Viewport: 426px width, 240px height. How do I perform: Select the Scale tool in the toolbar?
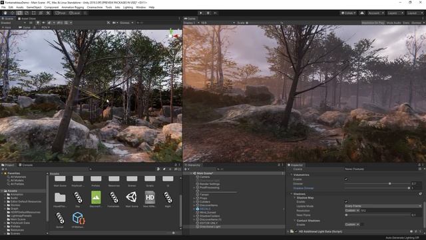(27, 13)
